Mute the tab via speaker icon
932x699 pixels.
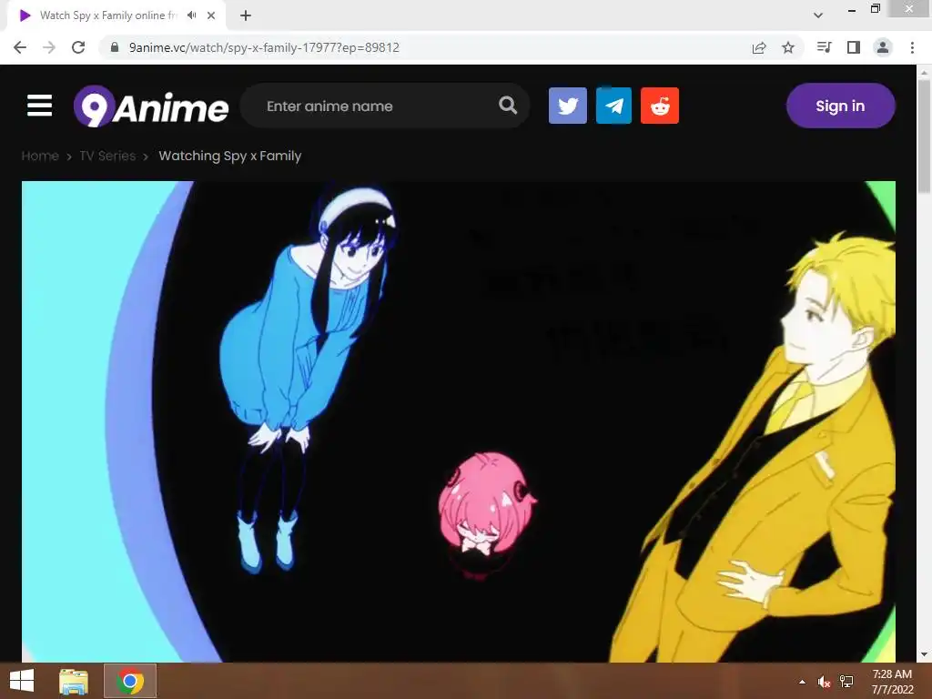tap(191, 15)
